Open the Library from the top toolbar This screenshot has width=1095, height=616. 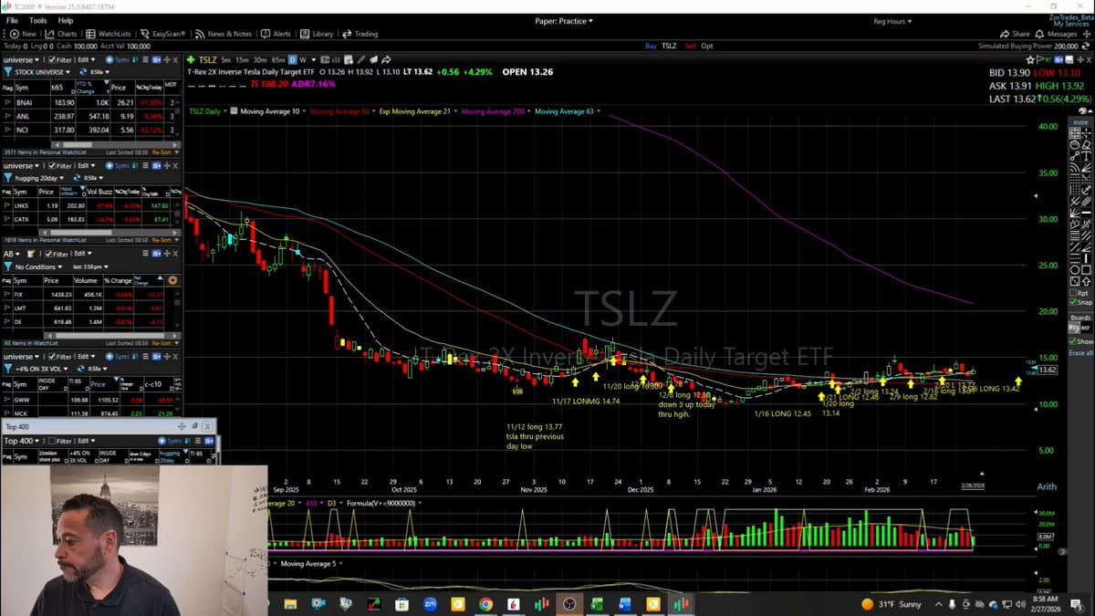[x=317, y=34]
